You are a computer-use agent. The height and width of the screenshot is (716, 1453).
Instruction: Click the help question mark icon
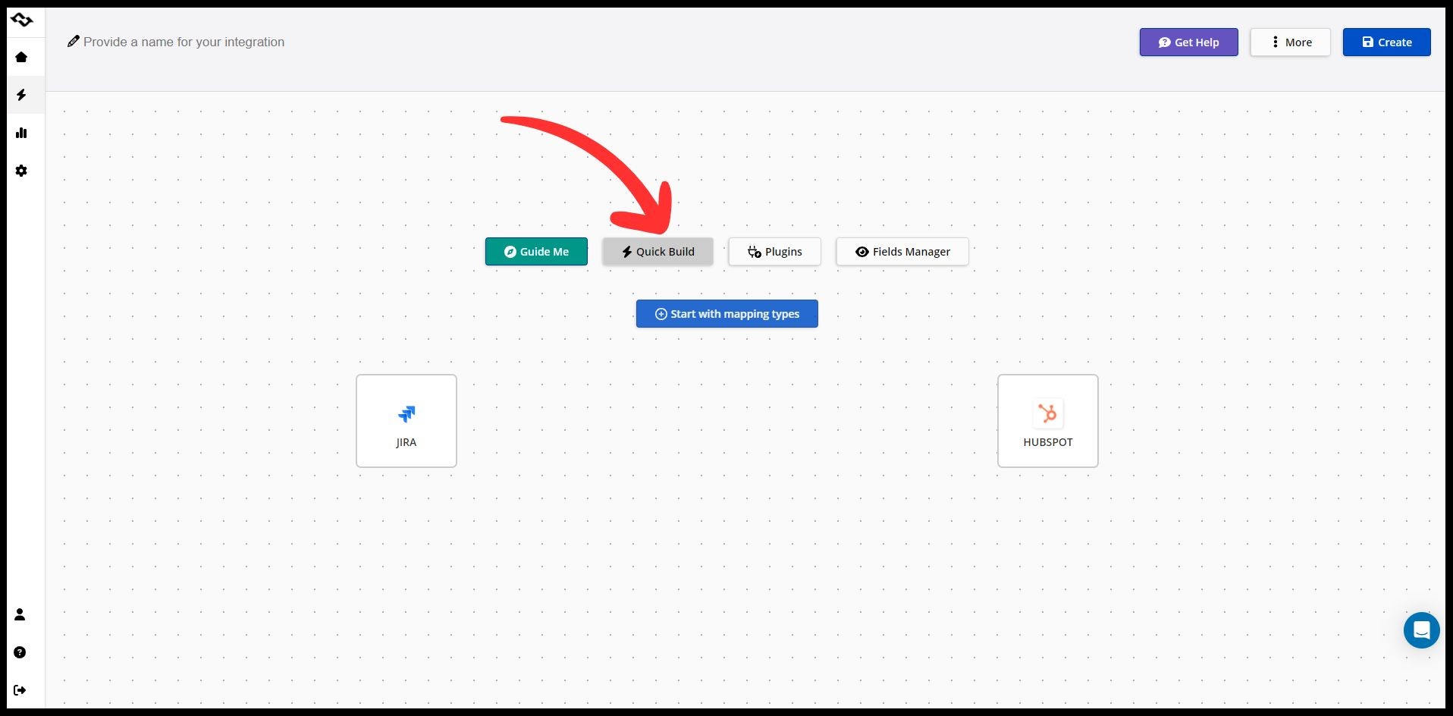click(x=20, y=652)
